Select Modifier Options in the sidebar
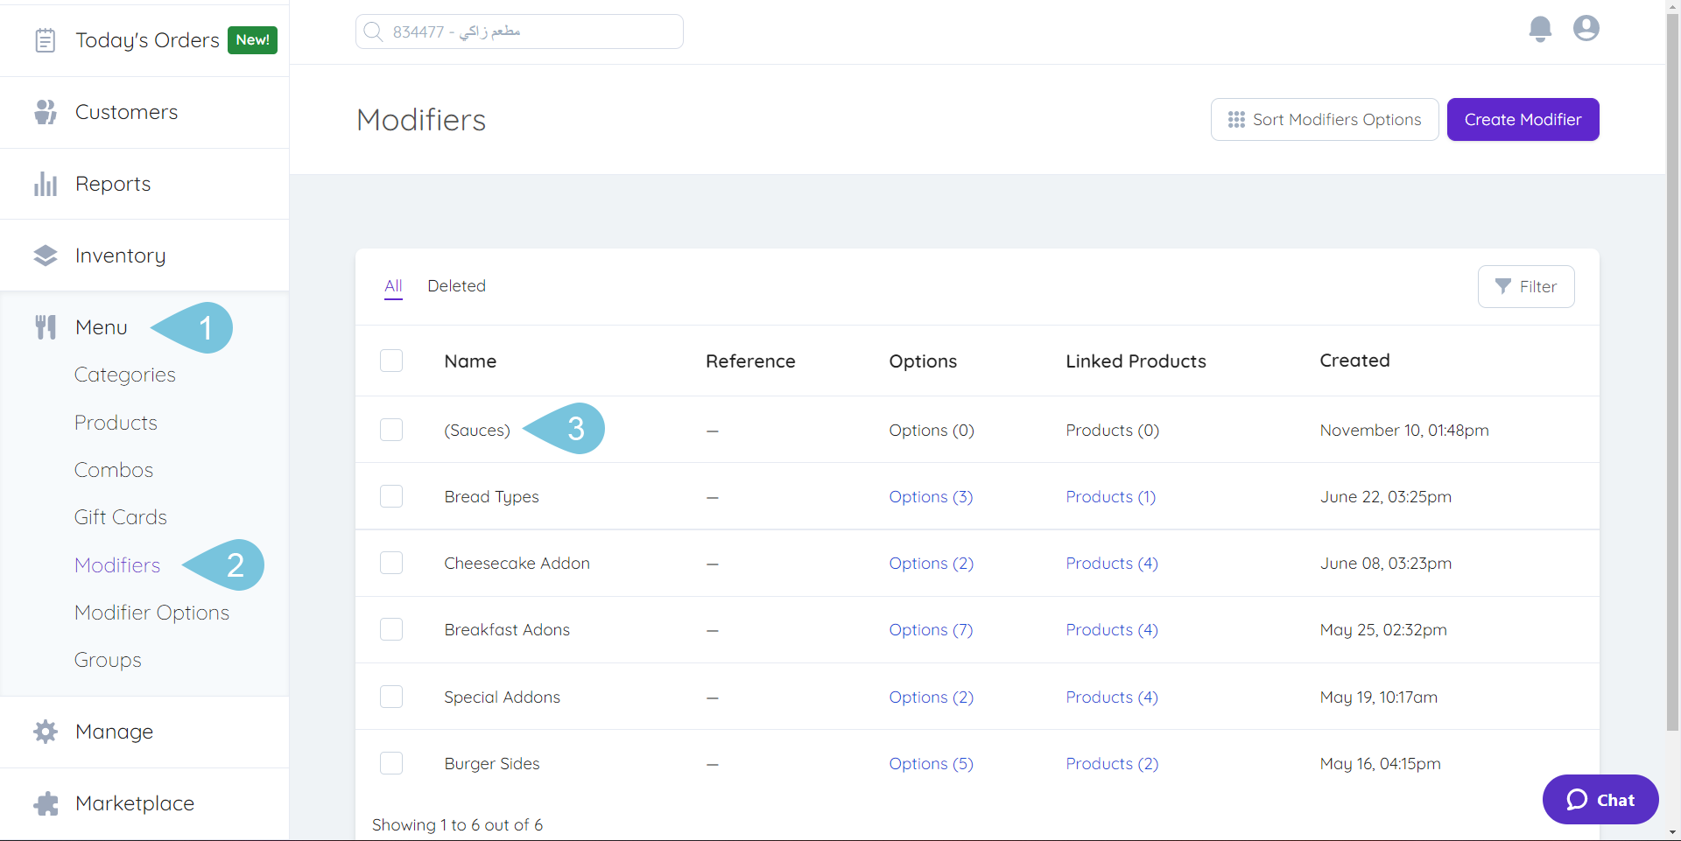The image size is (1681, 841). pyautogui.click(x=151, y=612)
